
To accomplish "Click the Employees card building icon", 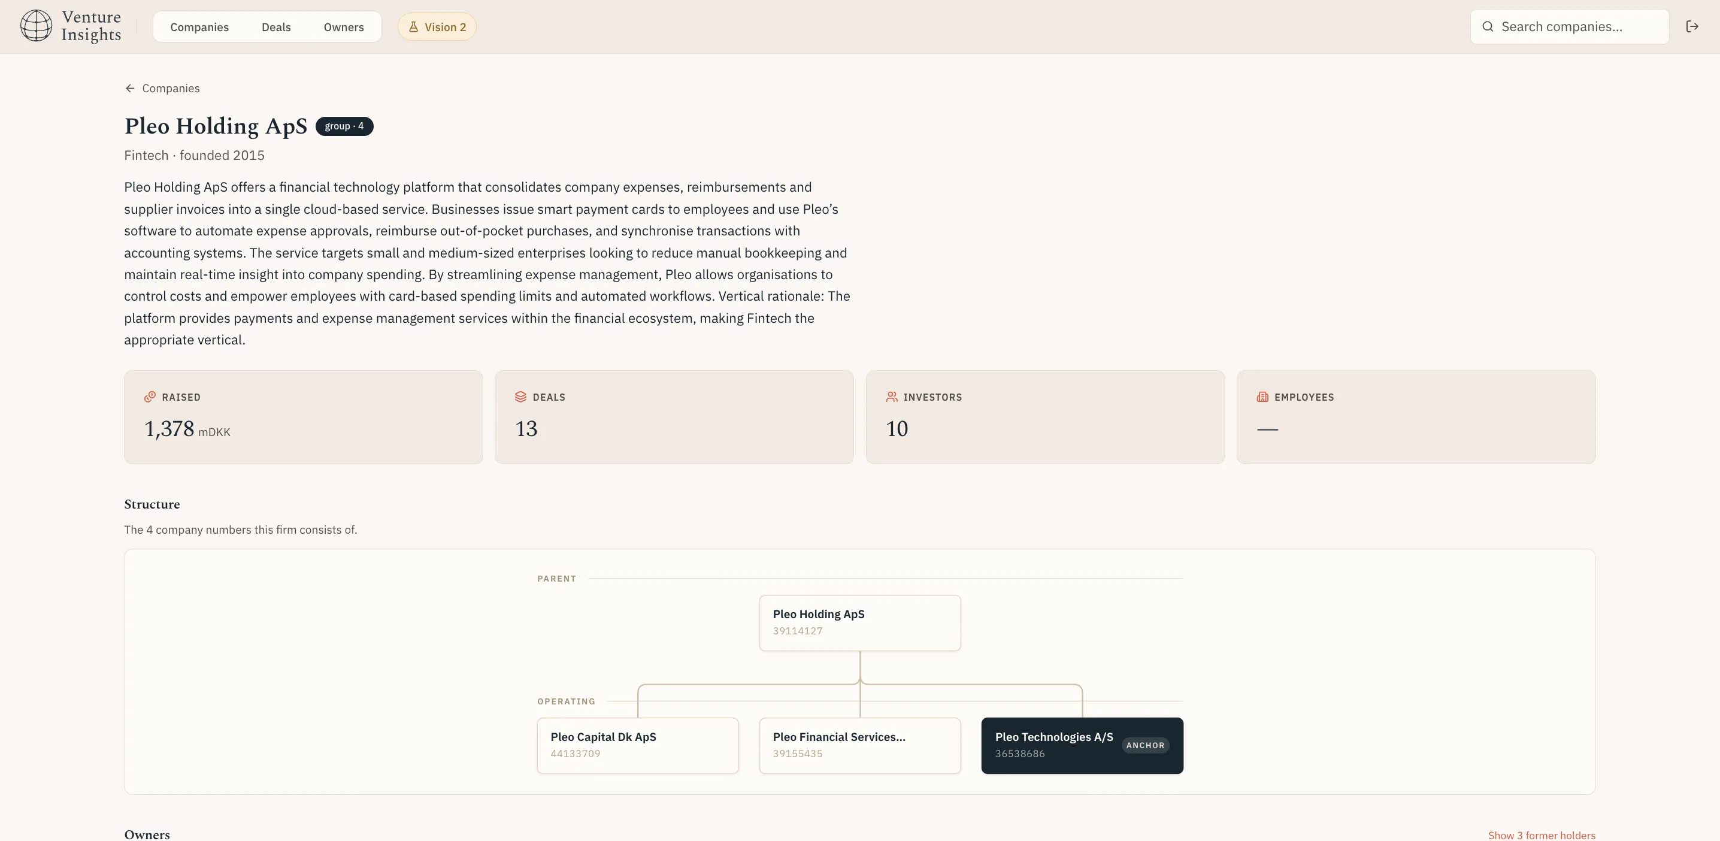I will (1262, 397).
